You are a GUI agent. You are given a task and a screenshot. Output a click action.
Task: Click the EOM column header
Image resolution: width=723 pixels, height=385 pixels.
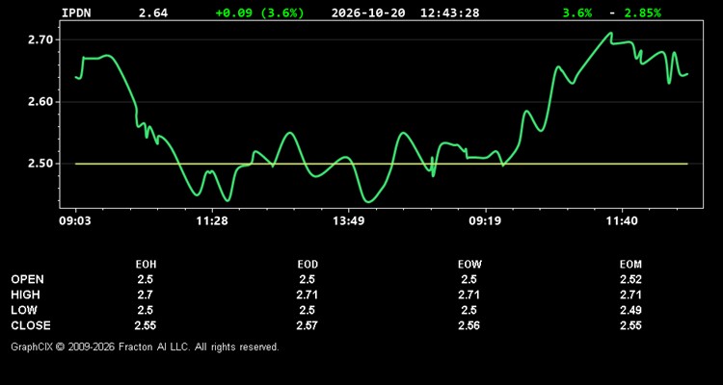coord(630,265)
